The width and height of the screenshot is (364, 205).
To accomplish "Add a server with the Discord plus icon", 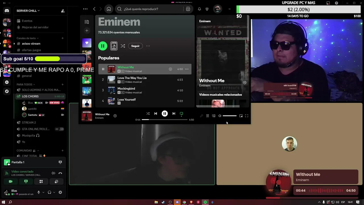I will click(x=7, y=82).
